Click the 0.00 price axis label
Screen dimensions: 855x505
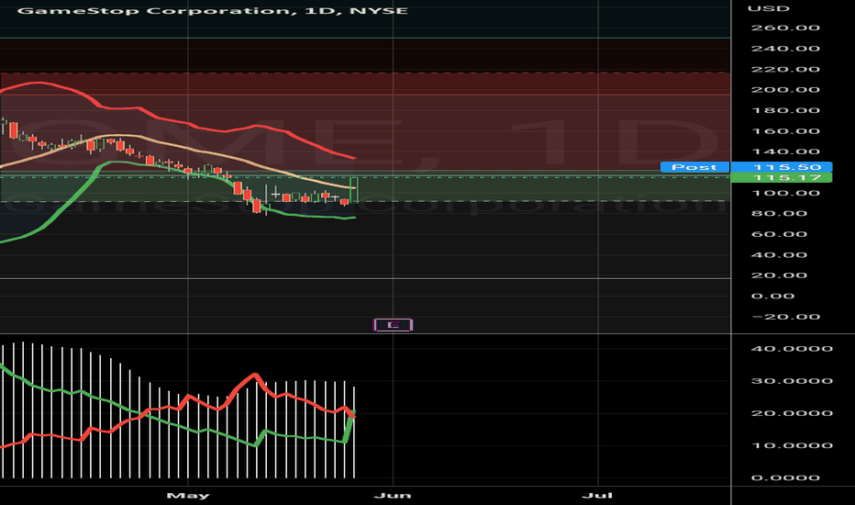(772, 296)
